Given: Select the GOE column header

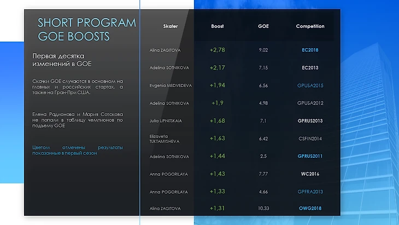Looking at the screenshot, I should click(263, 26).
